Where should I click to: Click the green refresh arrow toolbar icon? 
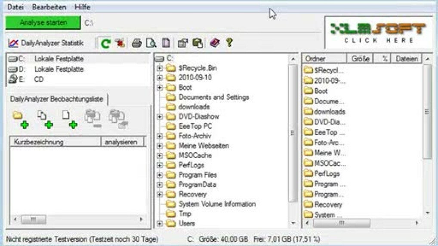105,43
